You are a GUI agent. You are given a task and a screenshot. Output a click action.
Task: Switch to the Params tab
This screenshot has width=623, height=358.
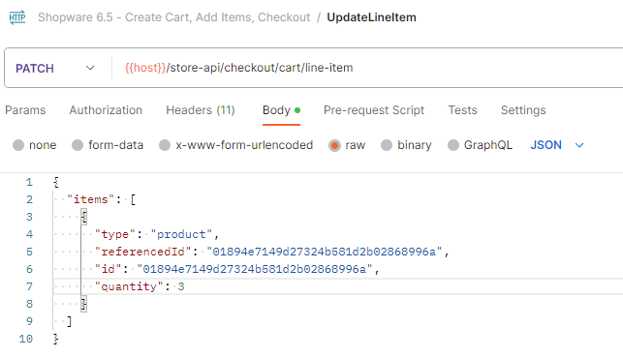25,110
